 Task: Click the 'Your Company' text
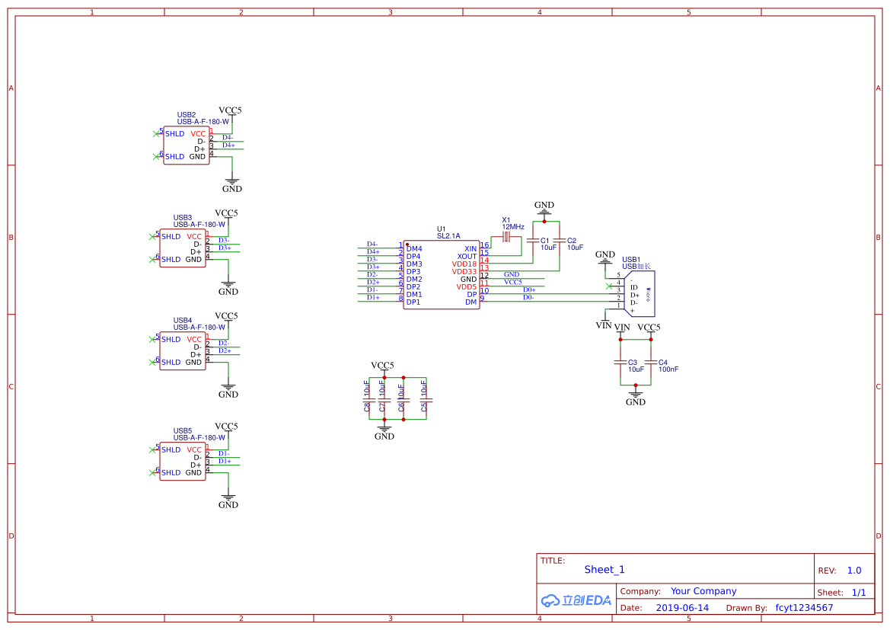703,591
